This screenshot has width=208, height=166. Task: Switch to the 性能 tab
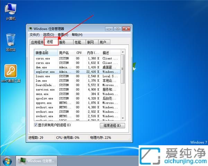point(80,42)
